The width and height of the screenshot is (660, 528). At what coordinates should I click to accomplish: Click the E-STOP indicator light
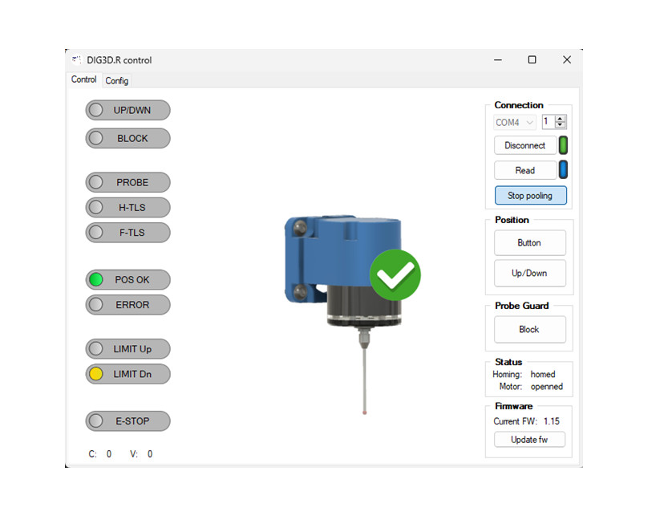tap(96, 420)
